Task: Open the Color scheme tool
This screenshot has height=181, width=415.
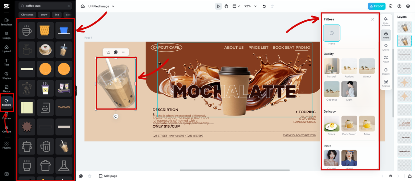Action: click(x=386, y=21)
